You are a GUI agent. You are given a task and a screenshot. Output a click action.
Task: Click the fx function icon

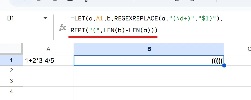pos(62,28)
